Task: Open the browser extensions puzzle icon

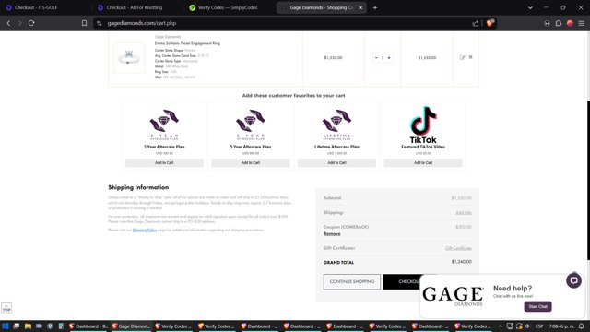Action: (x=559, y=23)
